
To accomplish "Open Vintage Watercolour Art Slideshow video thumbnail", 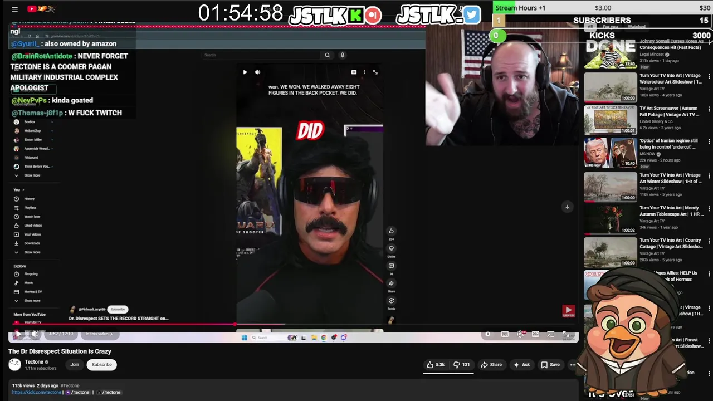I will click(x=610, y=87).
